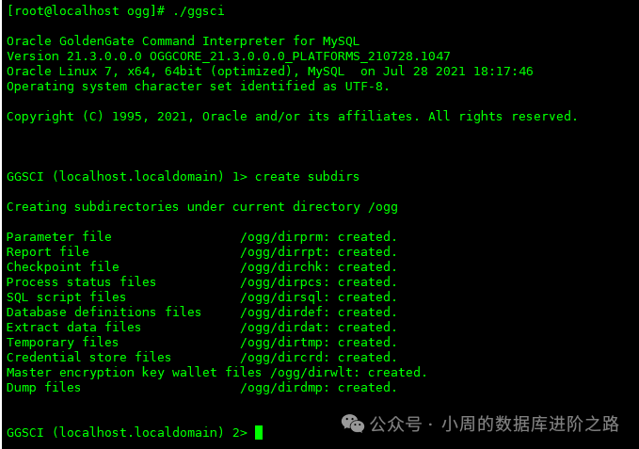This screenshot has width=639, height=449.
Task: Click the GGSCI prompt number 2 line
Action: click(x=127, y=432)
